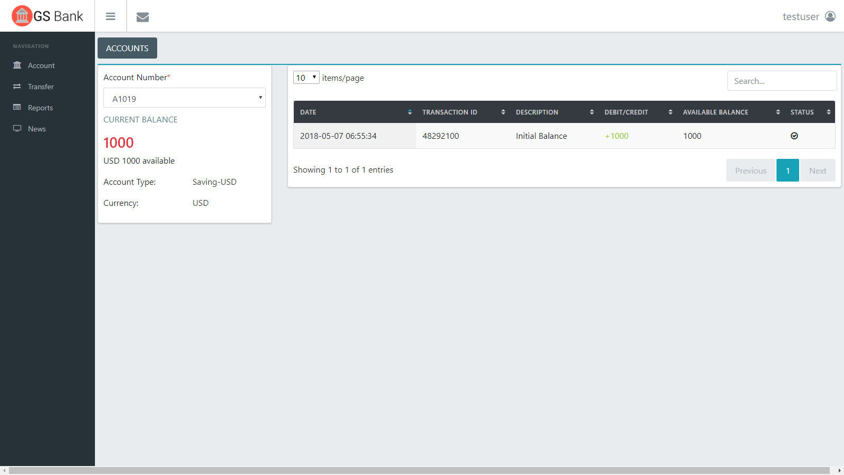844x475 pixels.
Task: Select Reports from the navigation menu
Action: 40,108
